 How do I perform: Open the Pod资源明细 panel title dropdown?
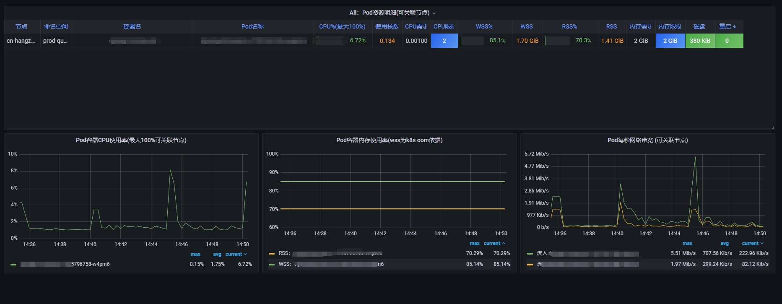(392, 13)
